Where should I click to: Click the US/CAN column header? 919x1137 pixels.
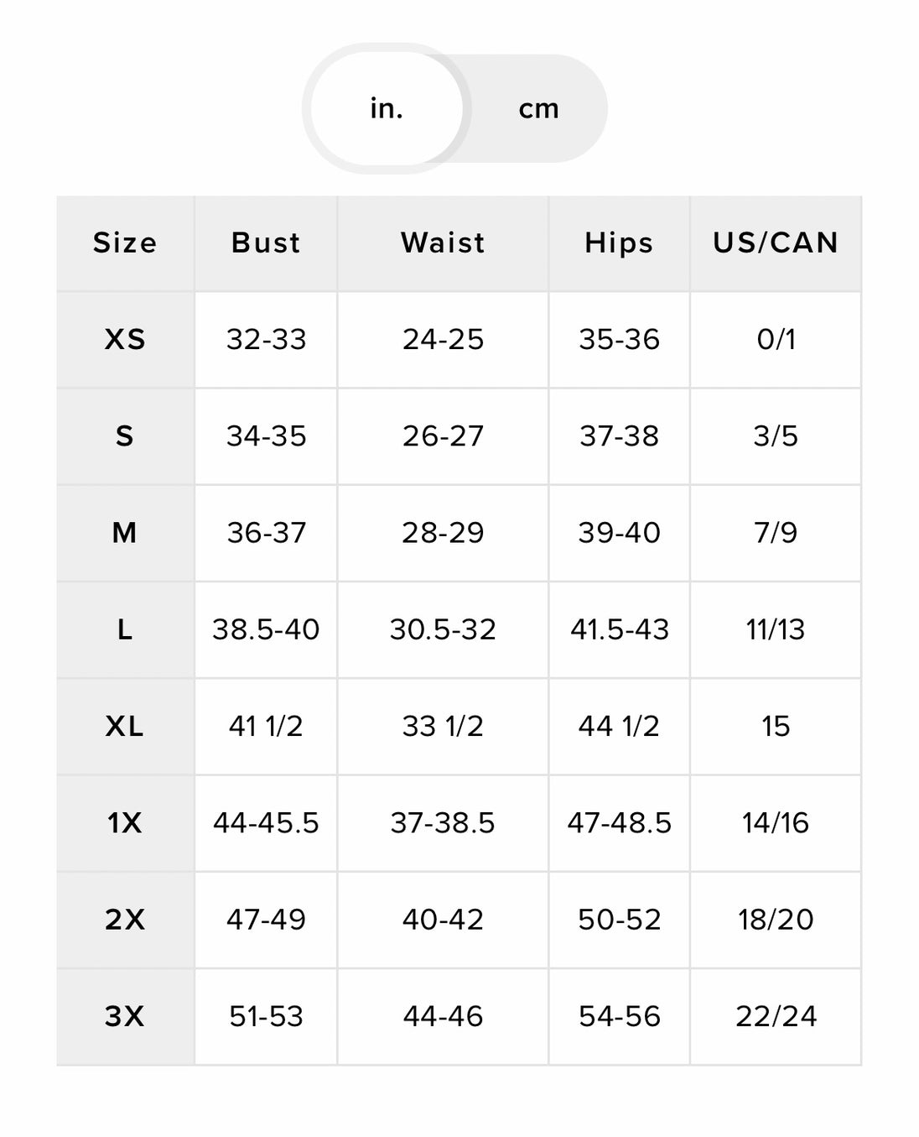tap(776, 243)
